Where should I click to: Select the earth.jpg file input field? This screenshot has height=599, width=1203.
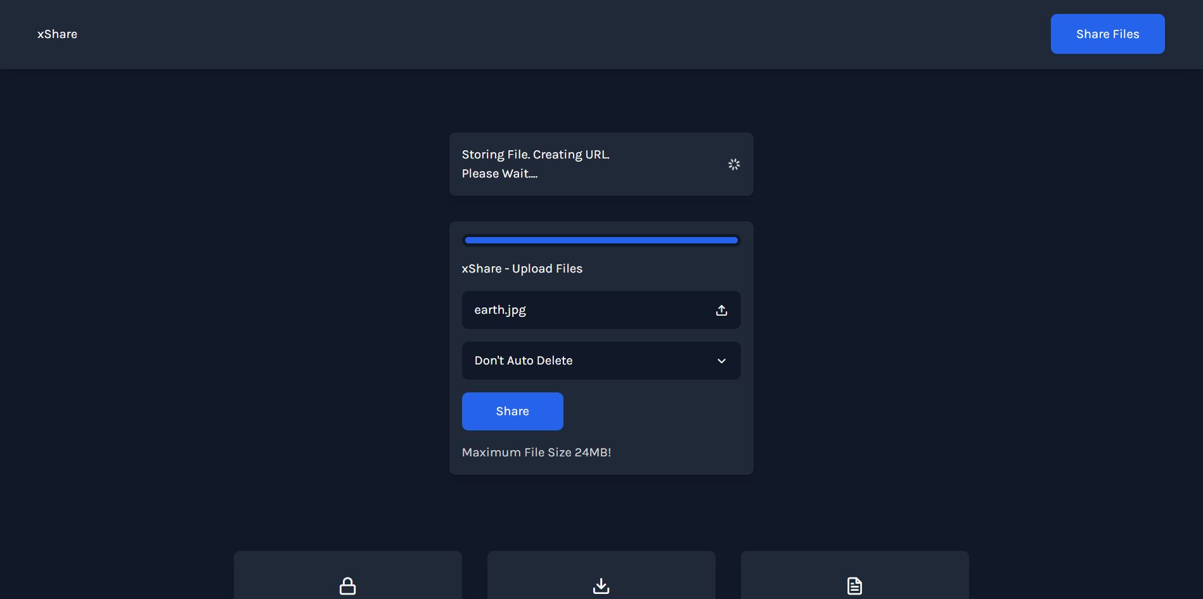point(601,310)
